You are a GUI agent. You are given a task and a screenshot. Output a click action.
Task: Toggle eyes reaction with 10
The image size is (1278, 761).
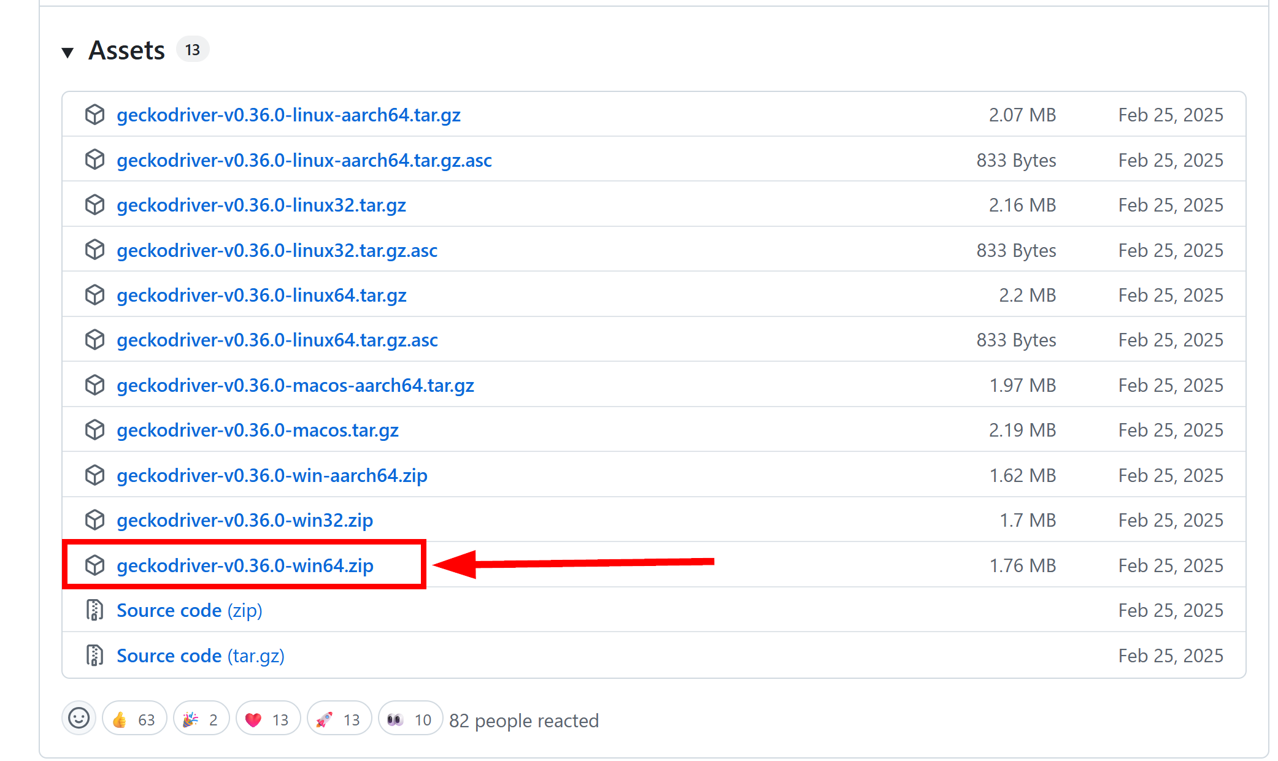[410, 719]
